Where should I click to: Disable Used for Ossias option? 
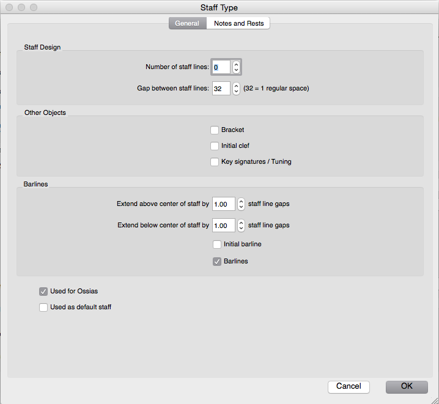43,292
